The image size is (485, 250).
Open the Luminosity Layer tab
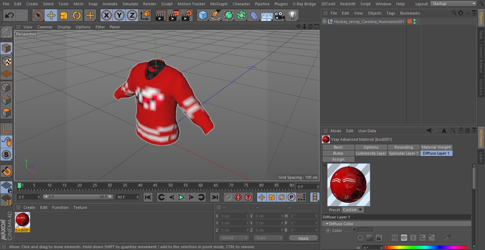371,153
